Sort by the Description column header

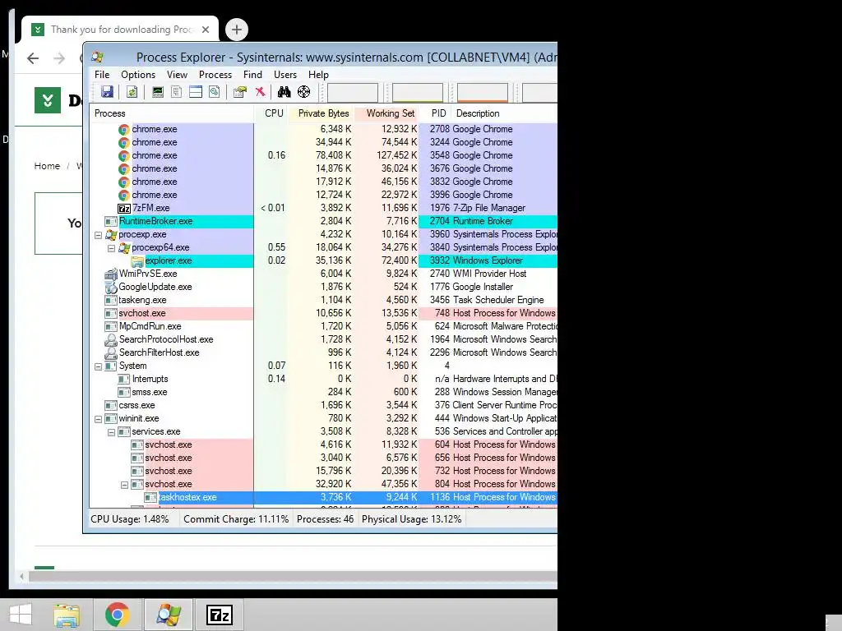[505, 113]
